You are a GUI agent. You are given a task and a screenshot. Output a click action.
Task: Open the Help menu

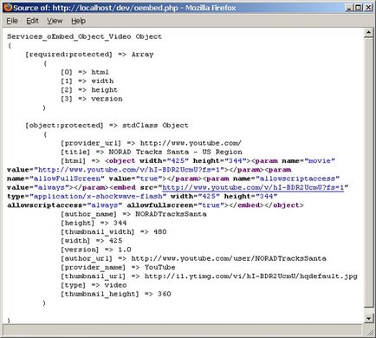click(78, 21)
